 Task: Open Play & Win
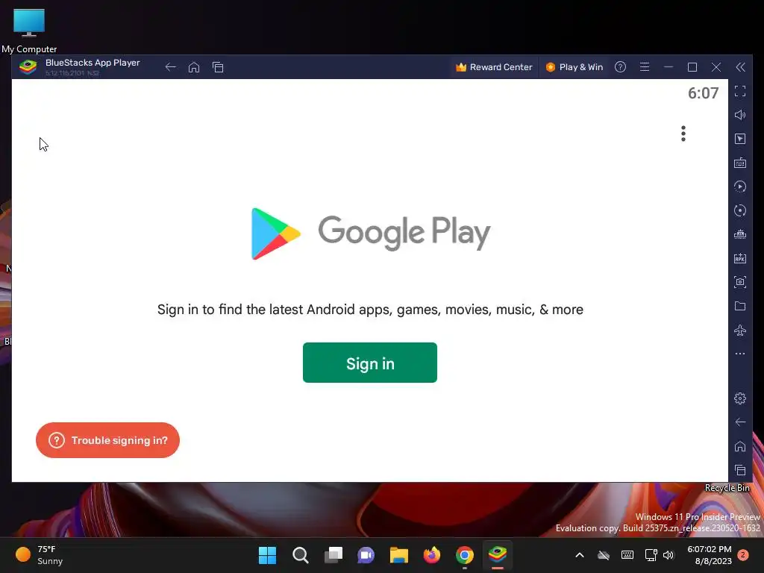(x=574, y=67)
